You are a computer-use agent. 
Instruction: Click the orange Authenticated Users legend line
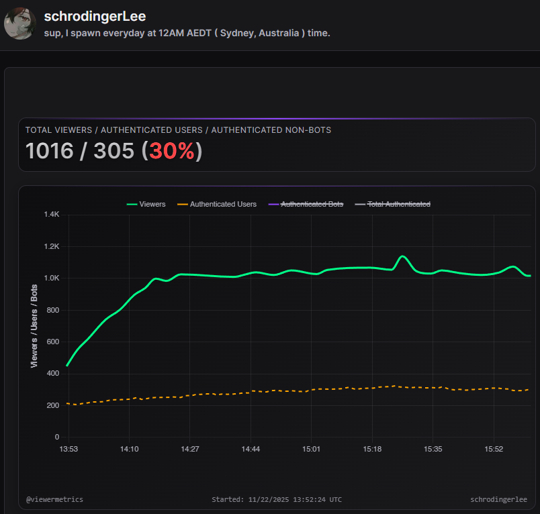(x=183, y=205)
